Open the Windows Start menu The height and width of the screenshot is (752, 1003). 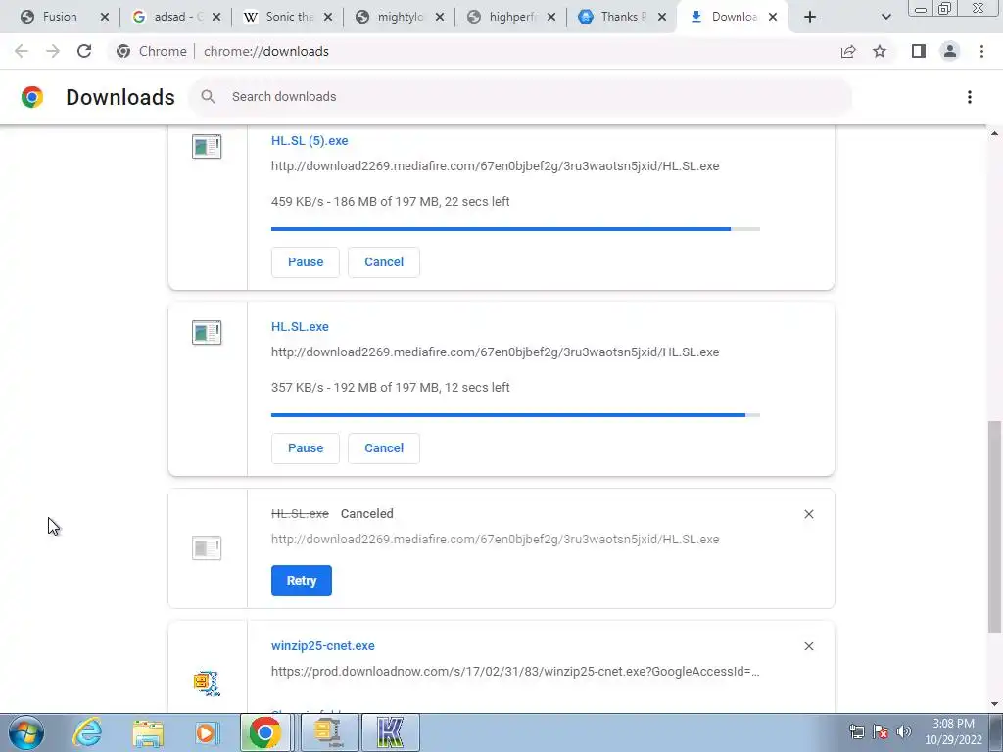click(x=26, y=732)
